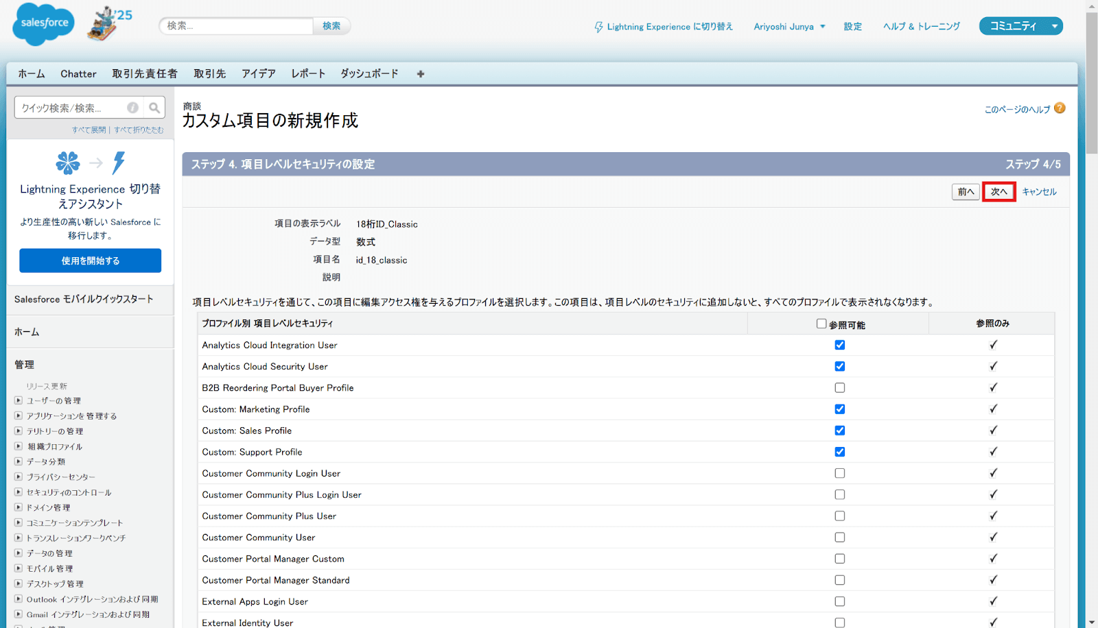Switch to the Chatter tab

tap(78, 73)
